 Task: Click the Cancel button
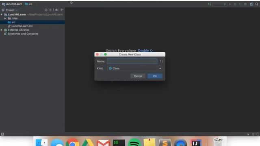(x=138, y=76)
